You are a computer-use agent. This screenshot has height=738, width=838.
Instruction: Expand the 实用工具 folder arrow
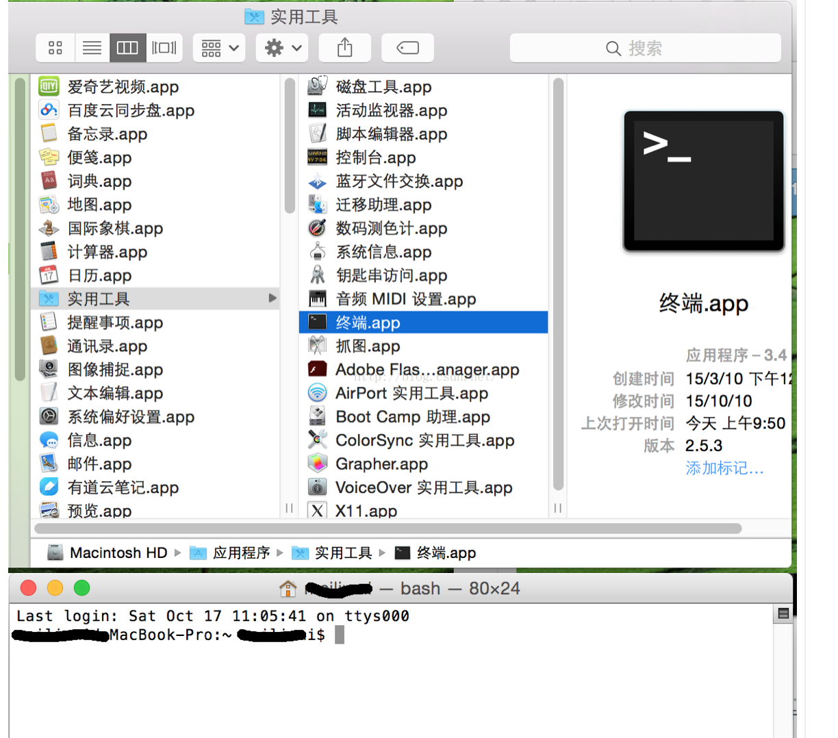tap(272, 298)
